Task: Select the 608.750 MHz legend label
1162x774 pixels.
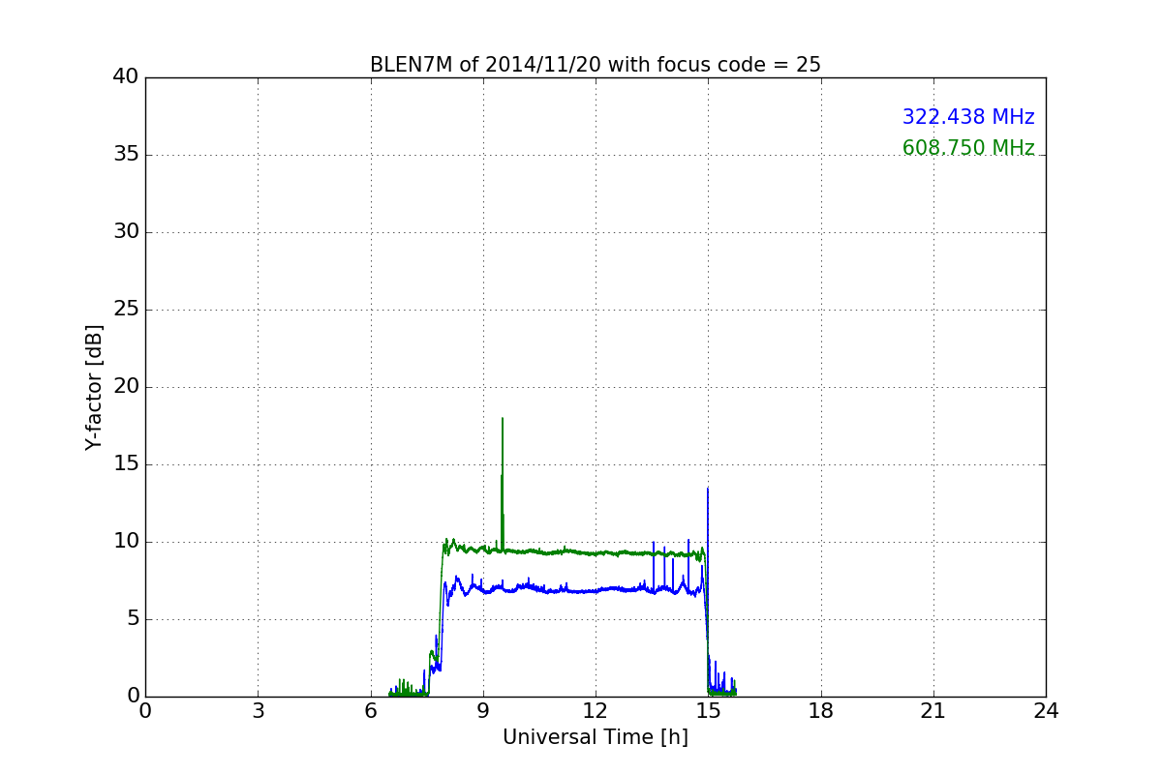Action: click(x=968, y=148)
